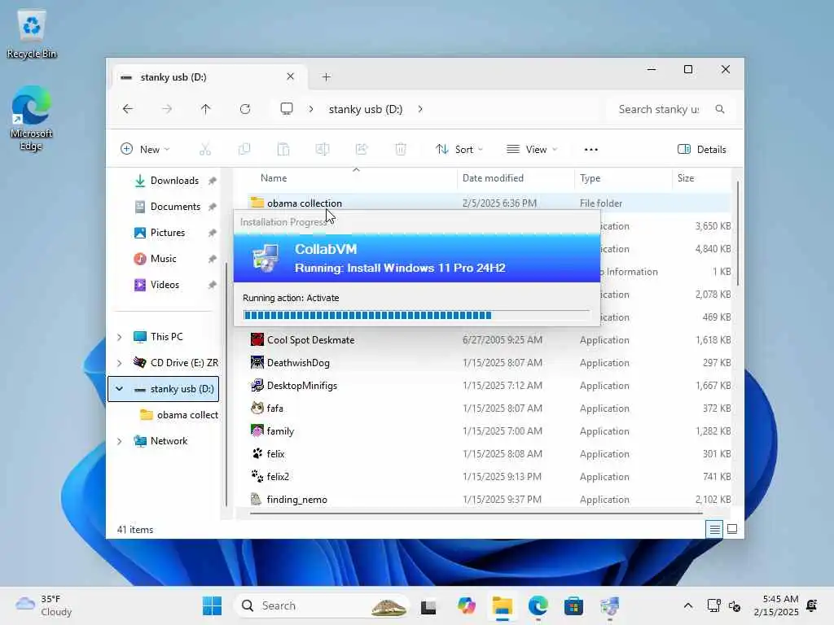The height and width of the screenshot is (625, 834).
Task: Select the stanky usb (D:) tab
Action: coord(208,77)
